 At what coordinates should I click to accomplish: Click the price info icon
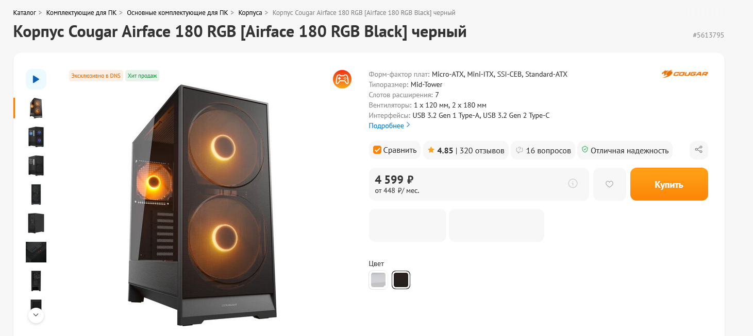coord(573,184)
